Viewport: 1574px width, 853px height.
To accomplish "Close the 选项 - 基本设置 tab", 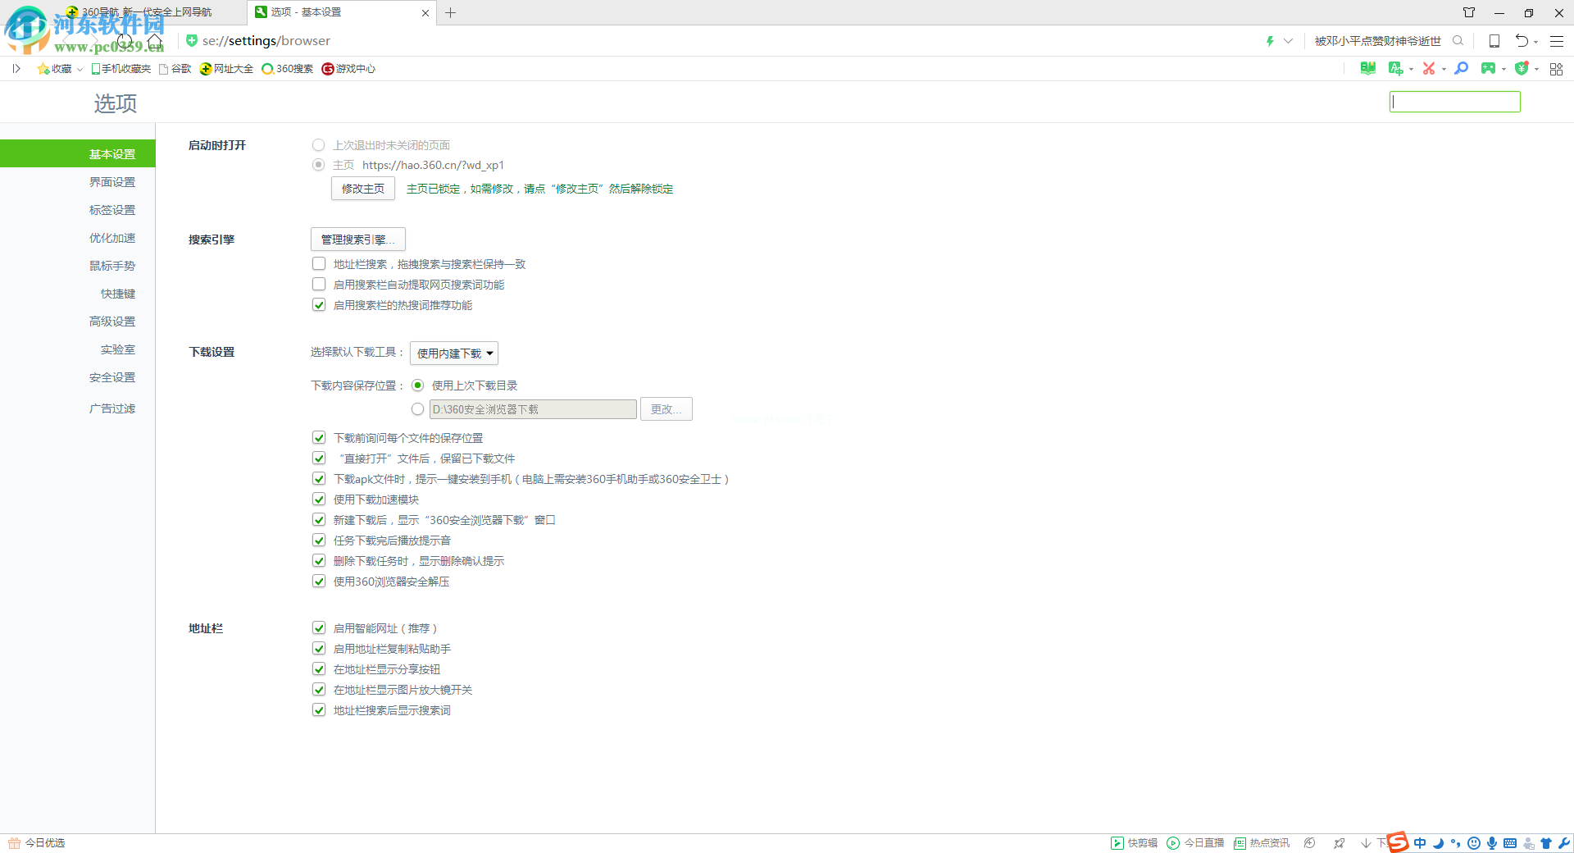I will coord(425,13).
